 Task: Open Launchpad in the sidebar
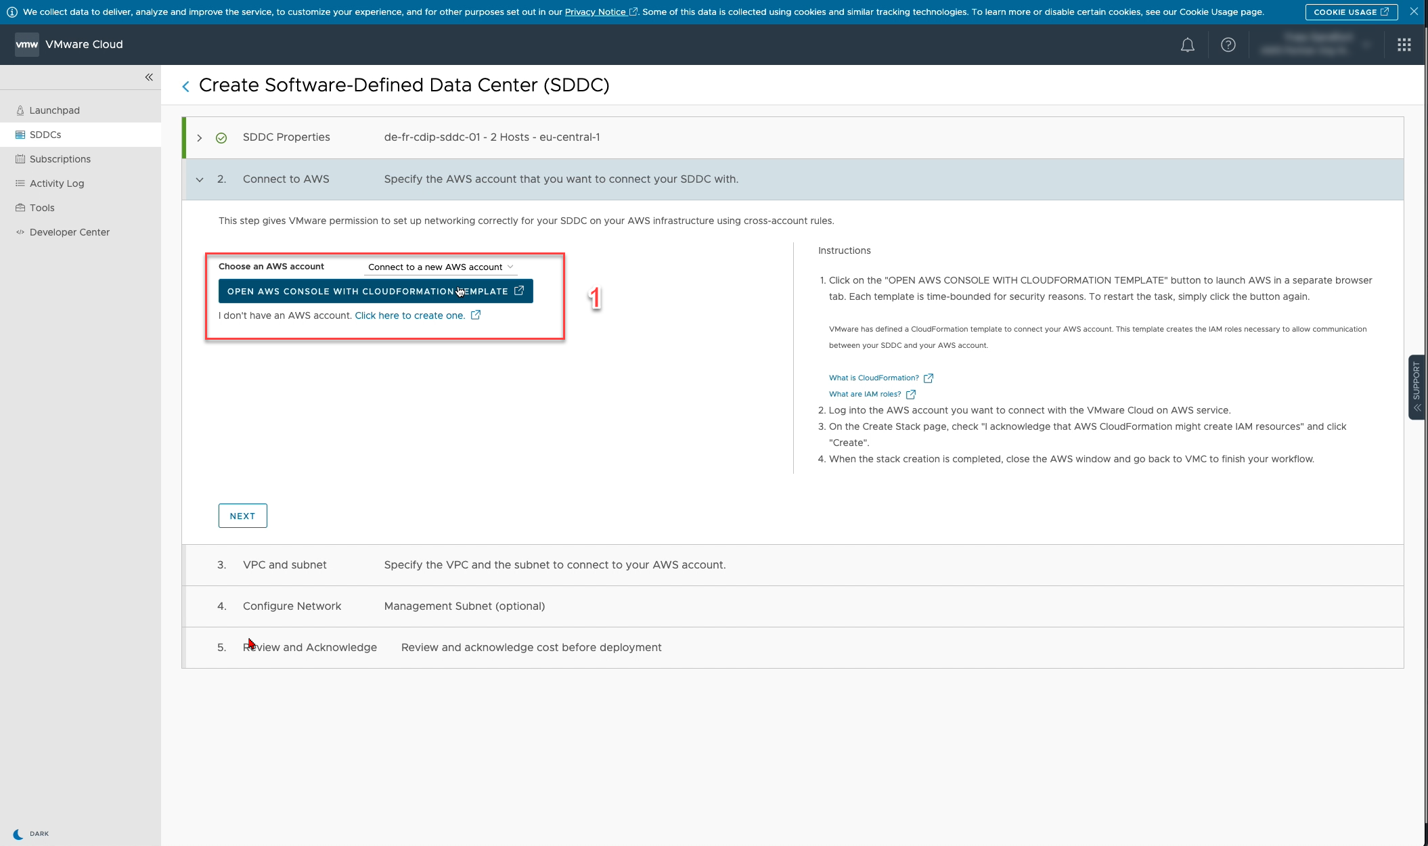[x=81, y=110]
